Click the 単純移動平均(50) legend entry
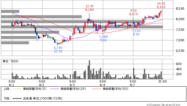The image size is (187, 106). click(115, 89)
